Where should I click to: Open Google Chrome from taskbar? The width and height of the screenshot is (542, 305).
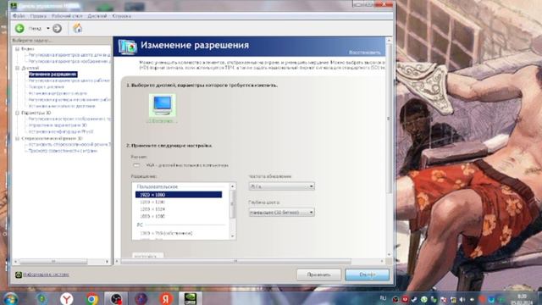pyautogui.click(x=91, y=298)
